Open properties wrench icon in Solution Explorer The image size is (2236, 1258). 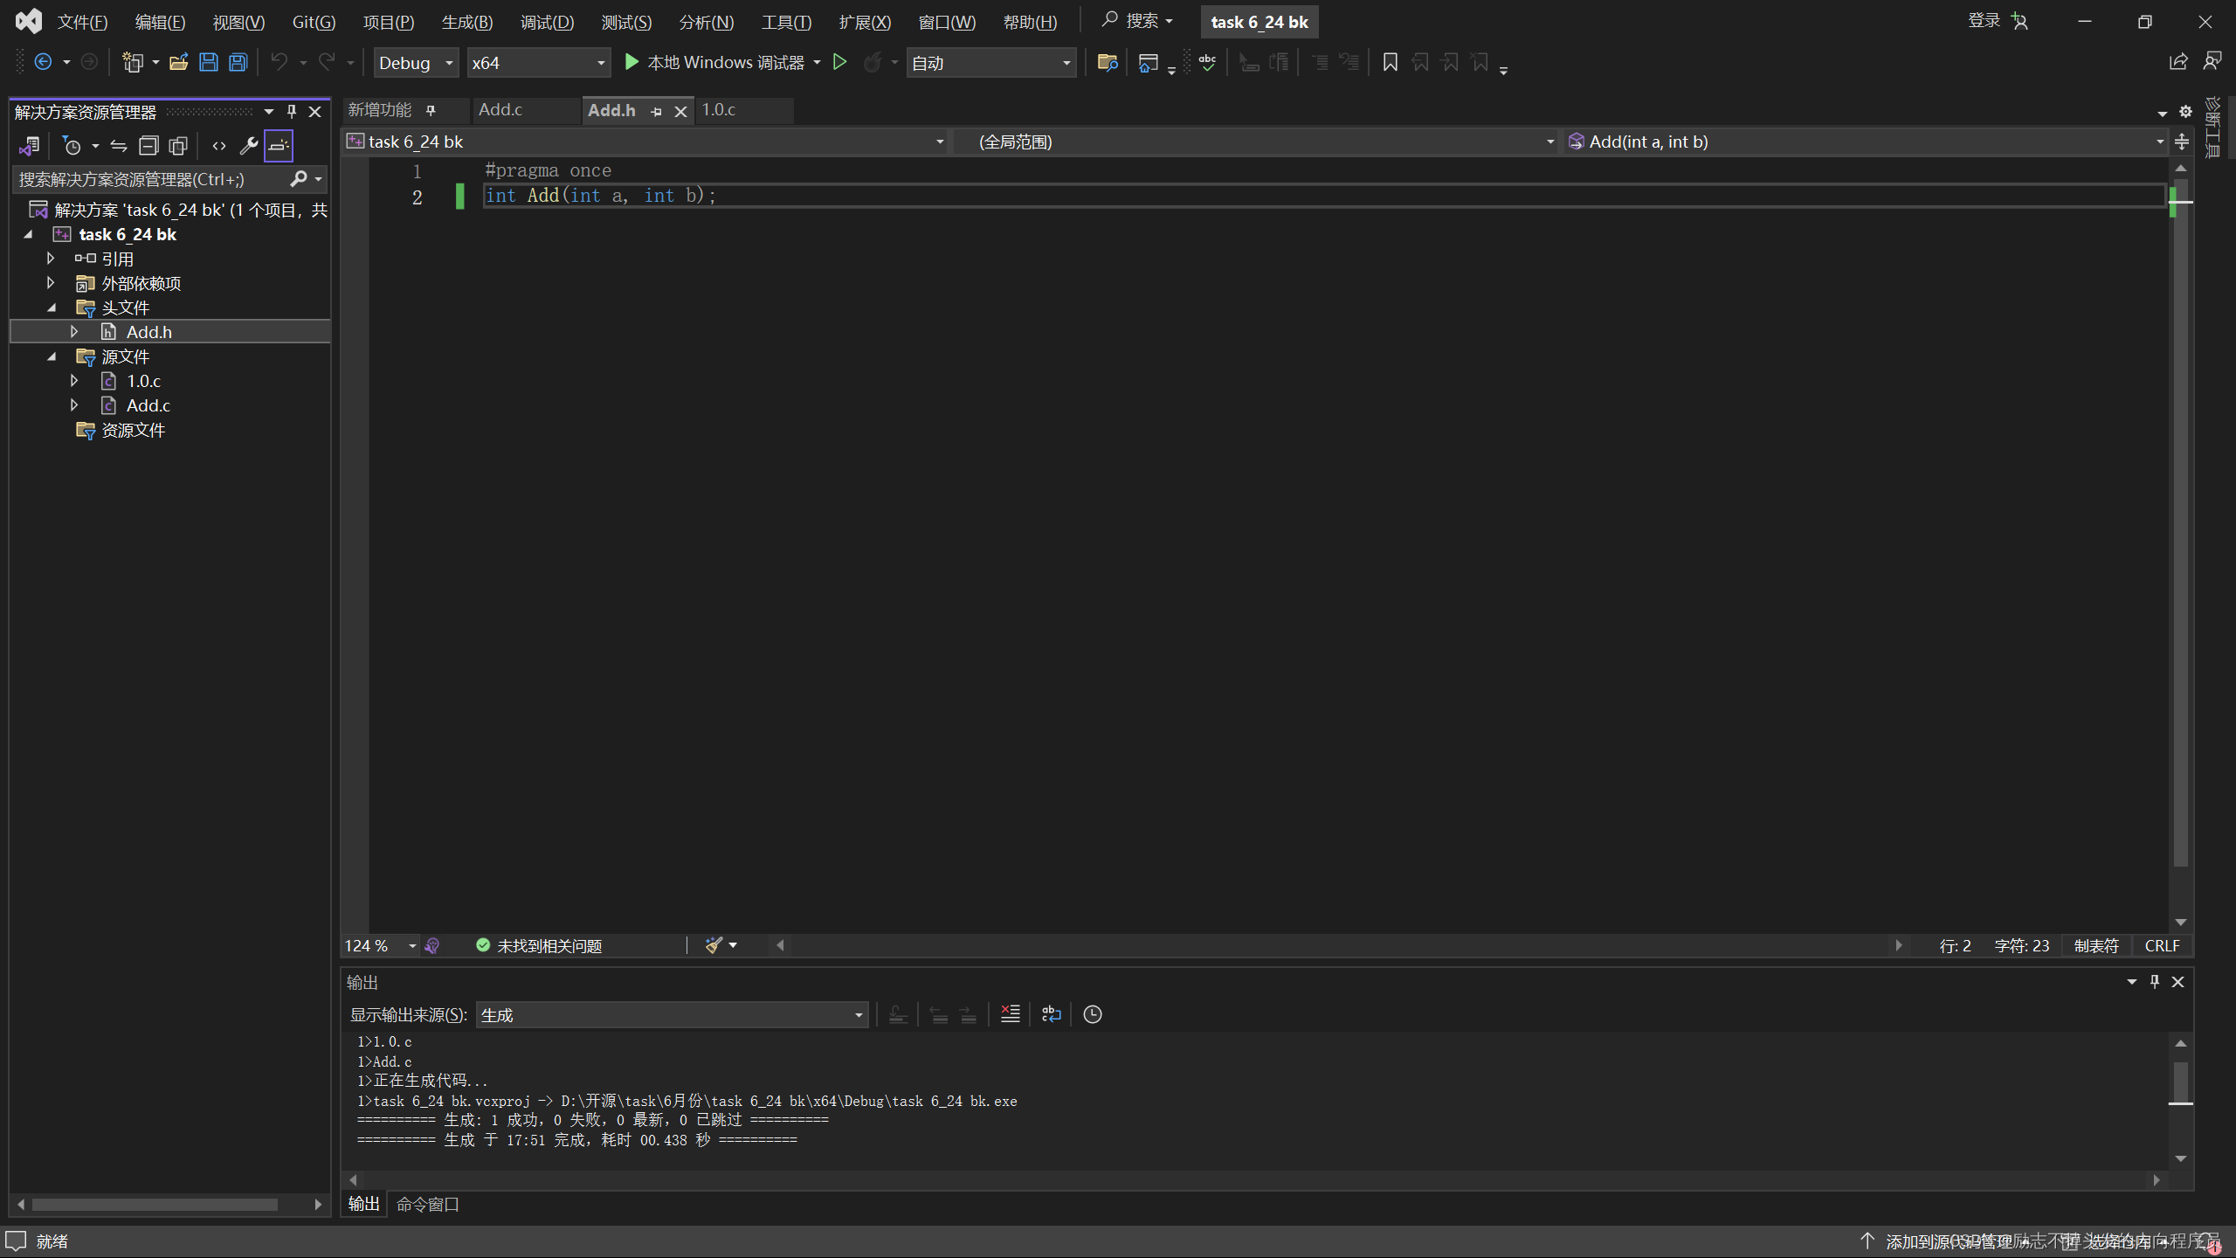click(249, 146)
